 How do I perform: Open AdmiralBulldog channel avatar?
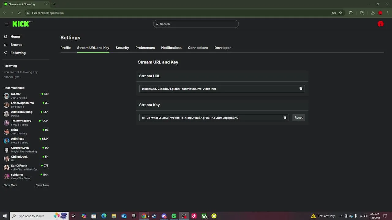[x=6, y=114]
